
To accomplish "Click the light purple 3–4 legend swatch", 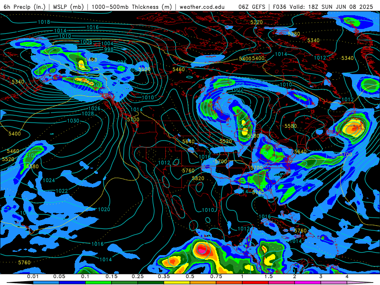I will [334, 283].
